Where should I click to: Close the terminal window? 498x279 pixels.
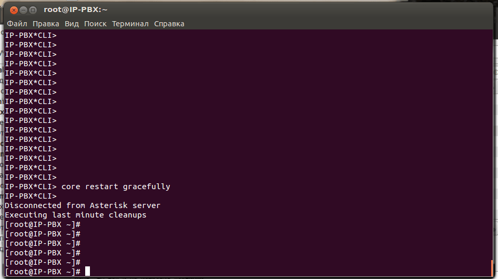click(14, 10)
